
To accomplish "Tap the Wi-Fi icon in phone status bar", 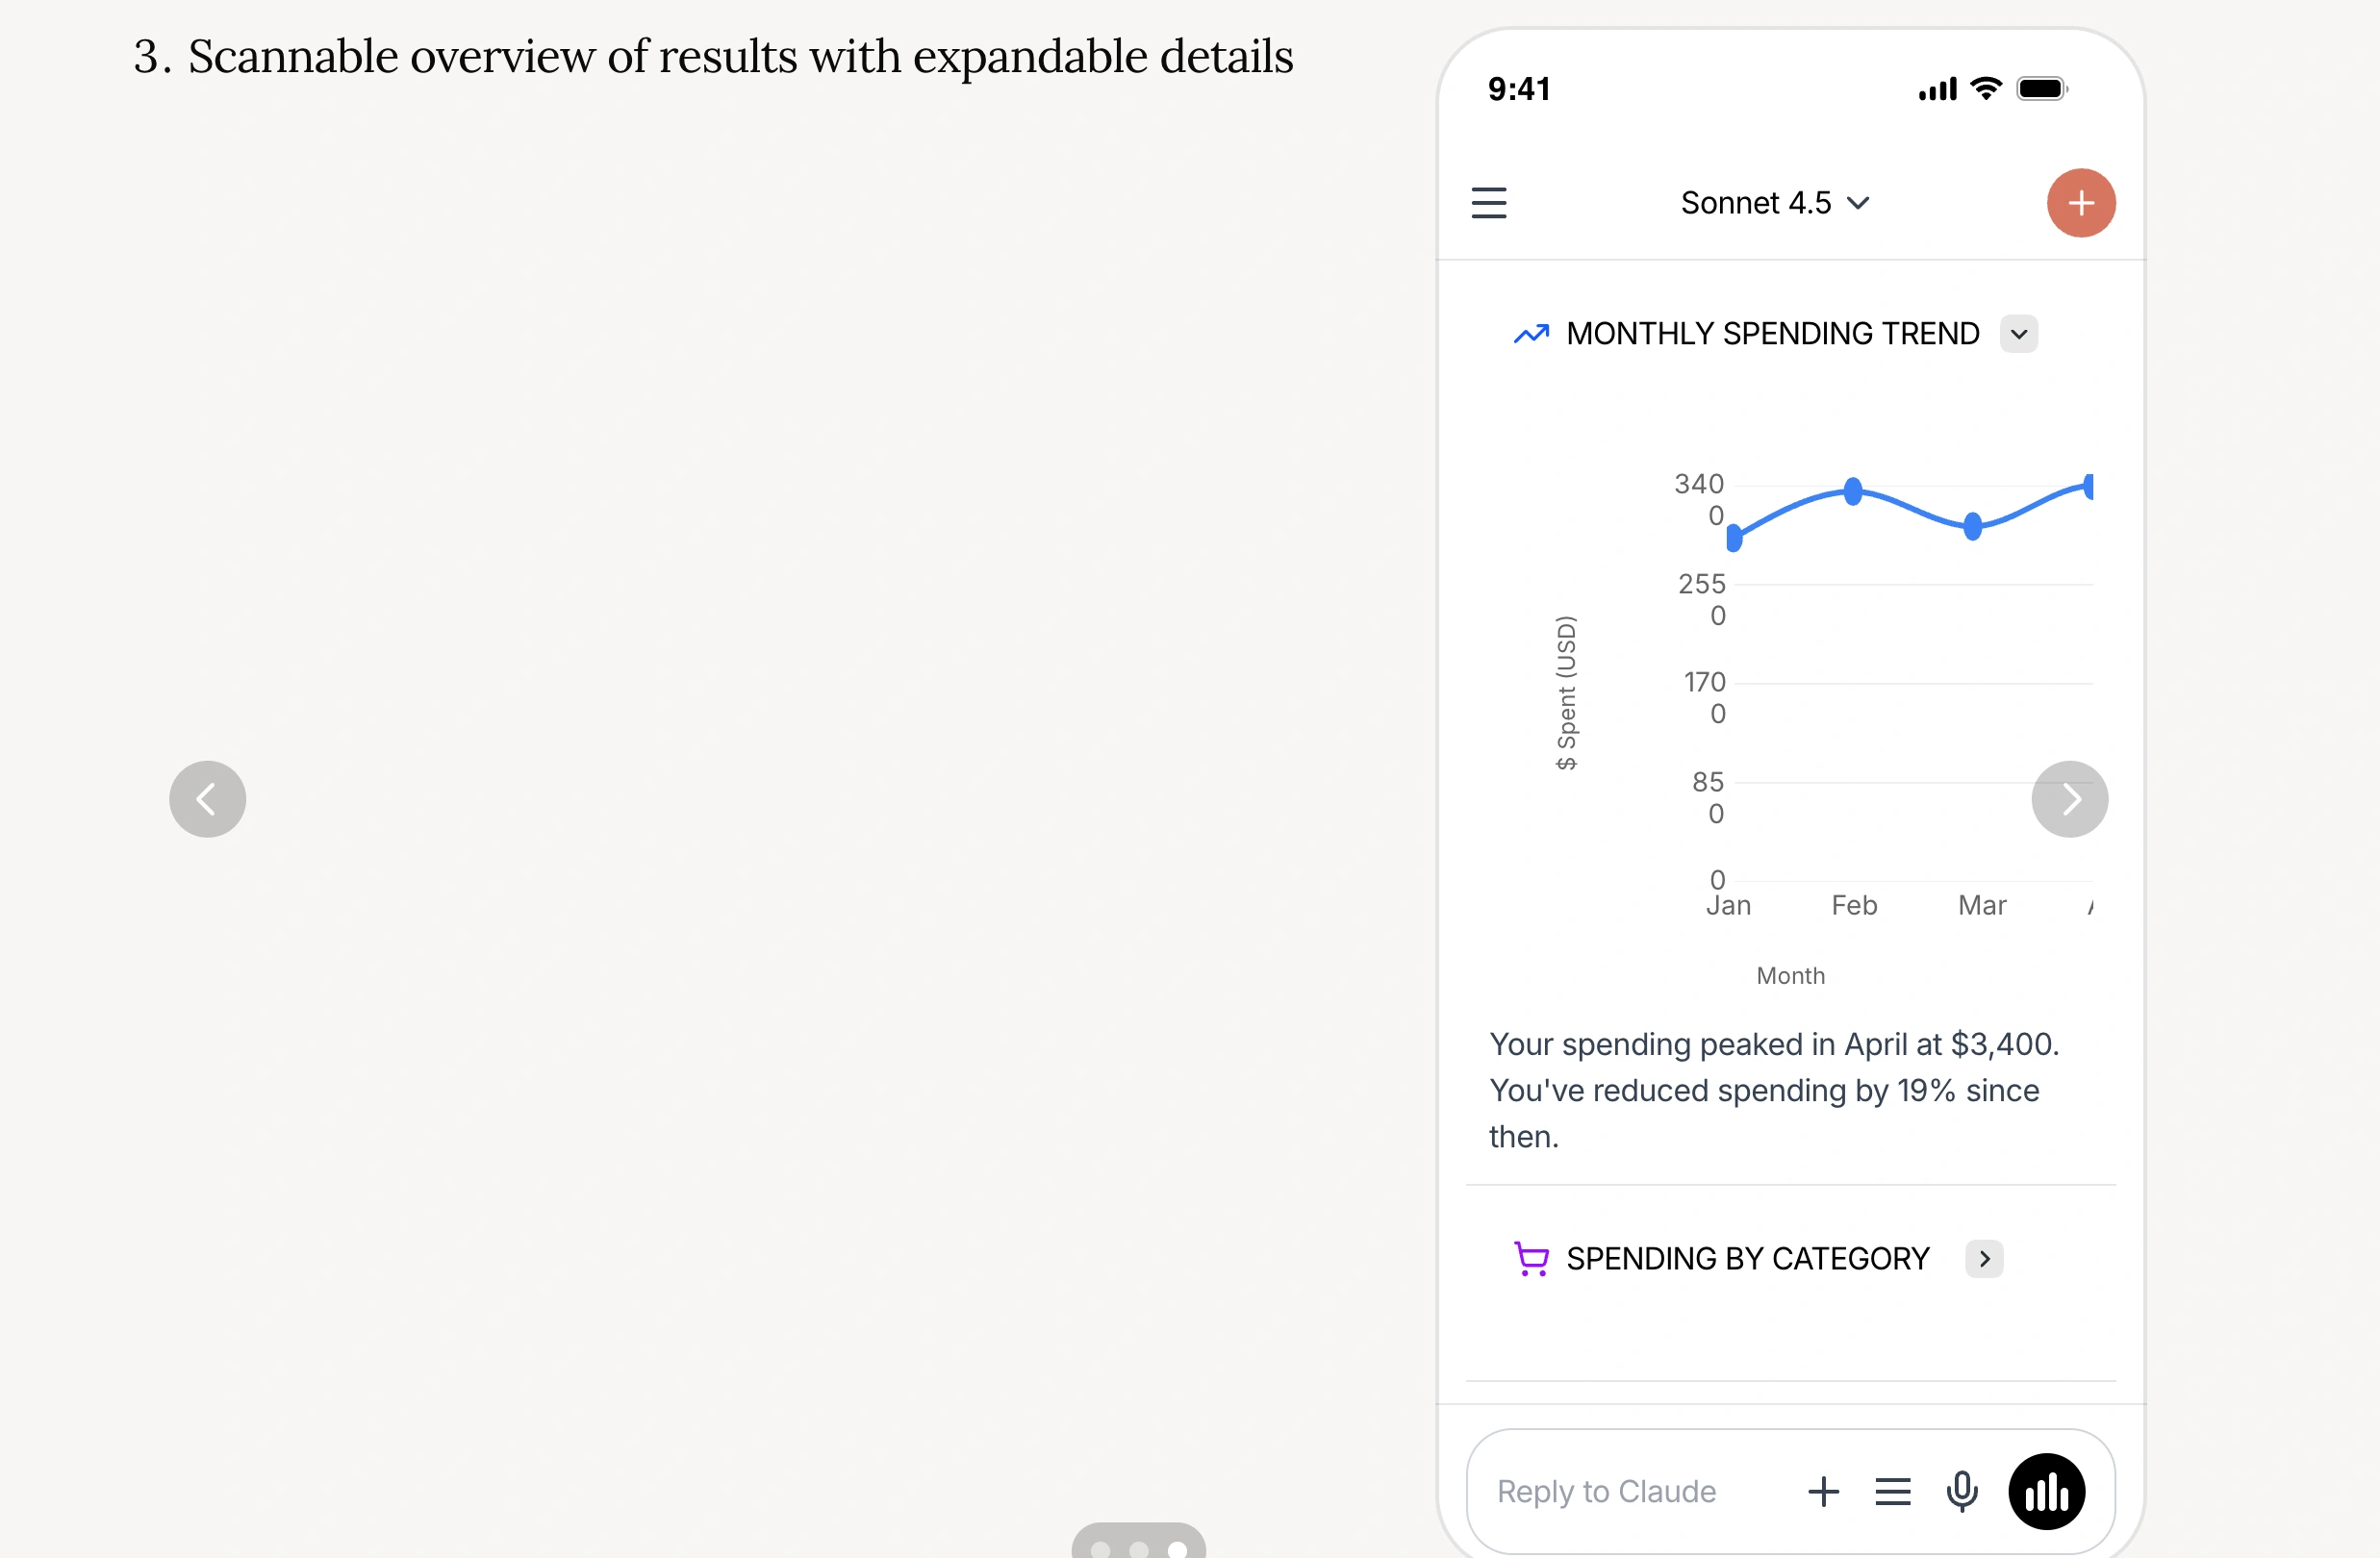I will pyautogui.click(x=1986, y=89).
